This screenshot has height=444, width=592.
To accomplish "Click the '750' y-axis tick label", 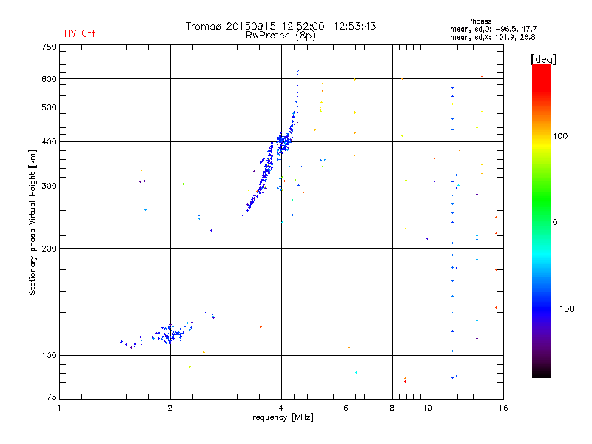I will click(49, 47).
